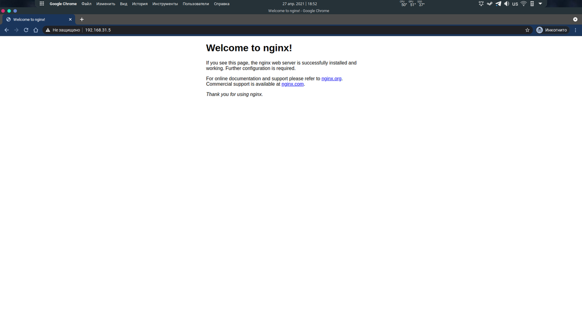Click the forward navigation arrow
582x327 pixels.
tap(16, 30)
